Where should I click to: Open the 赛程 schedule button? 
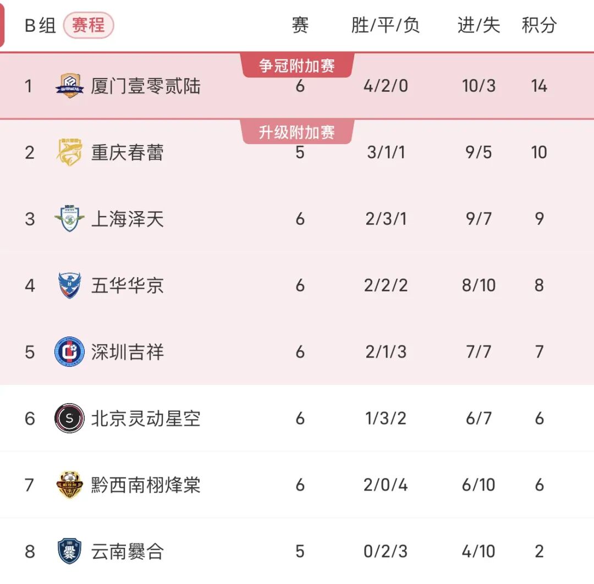(x=88, y=25)
